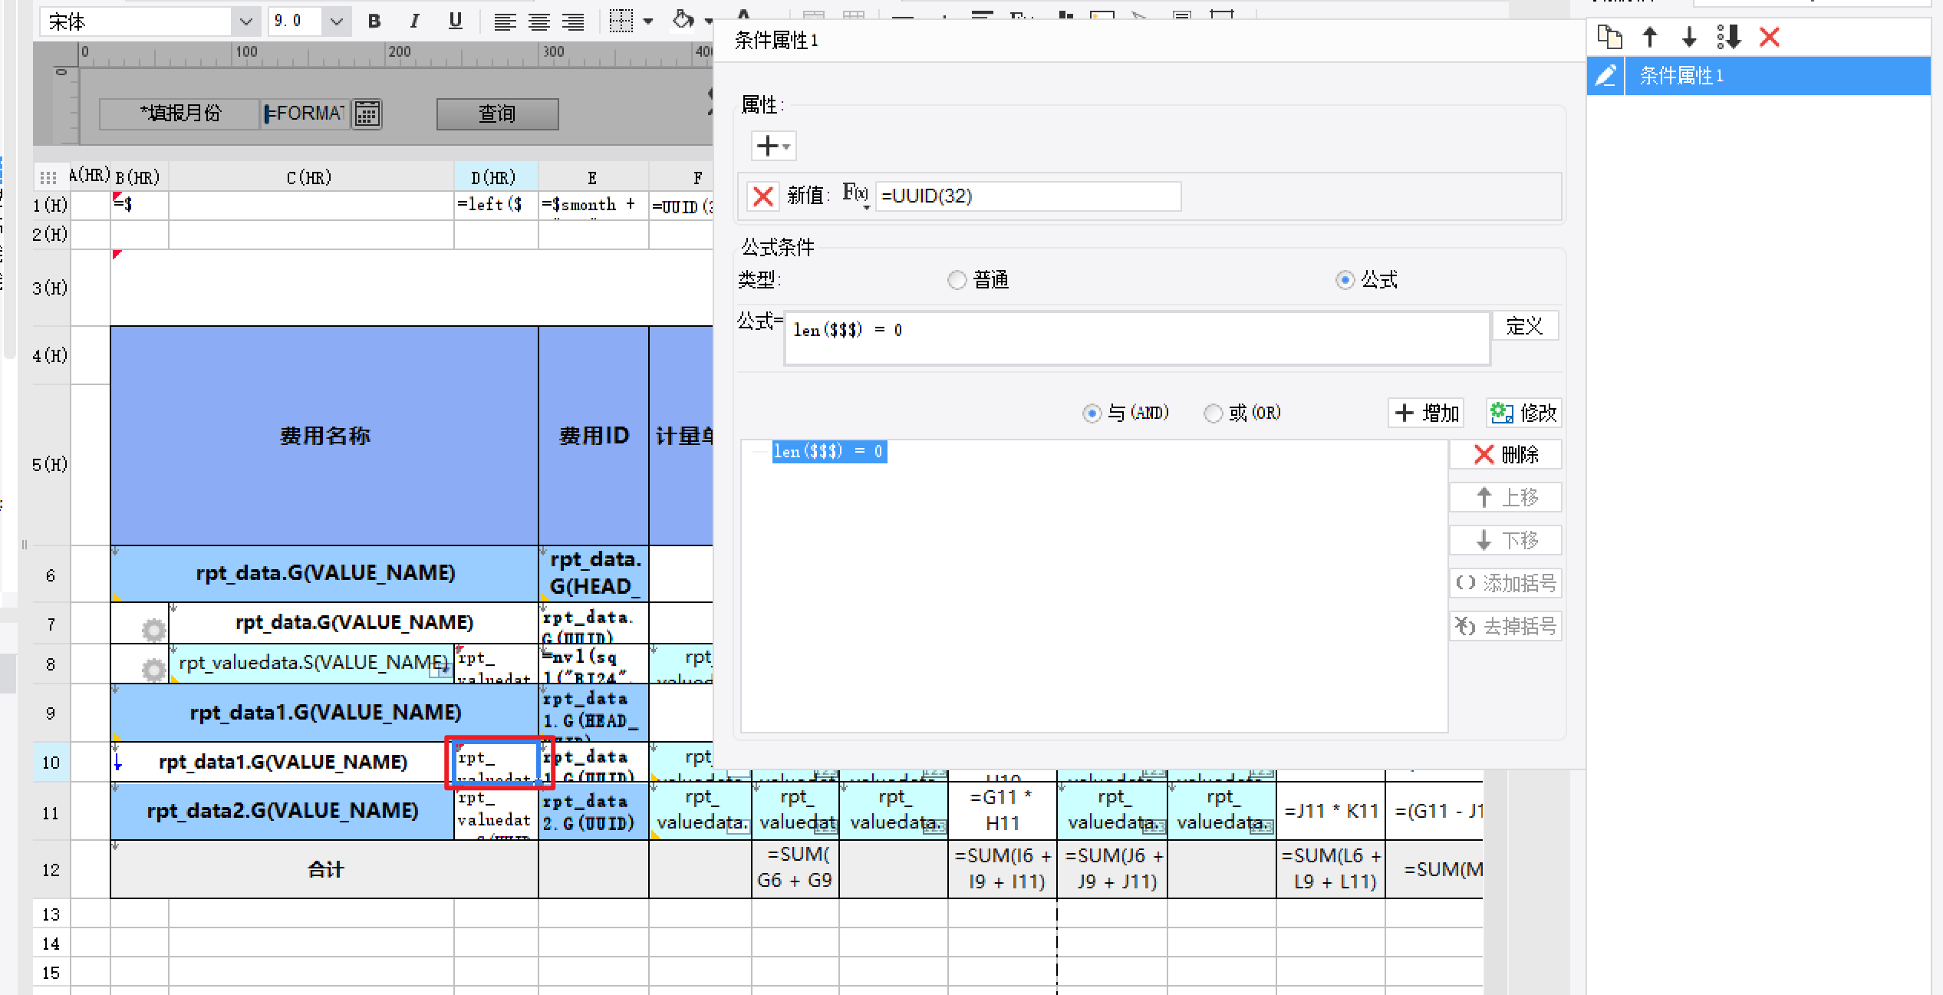
Task: Click the FORMAT date input field
Action: point(305,114)
